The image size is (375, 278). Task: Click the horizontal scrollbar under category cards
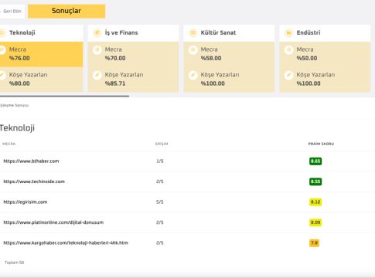point(64,97)
